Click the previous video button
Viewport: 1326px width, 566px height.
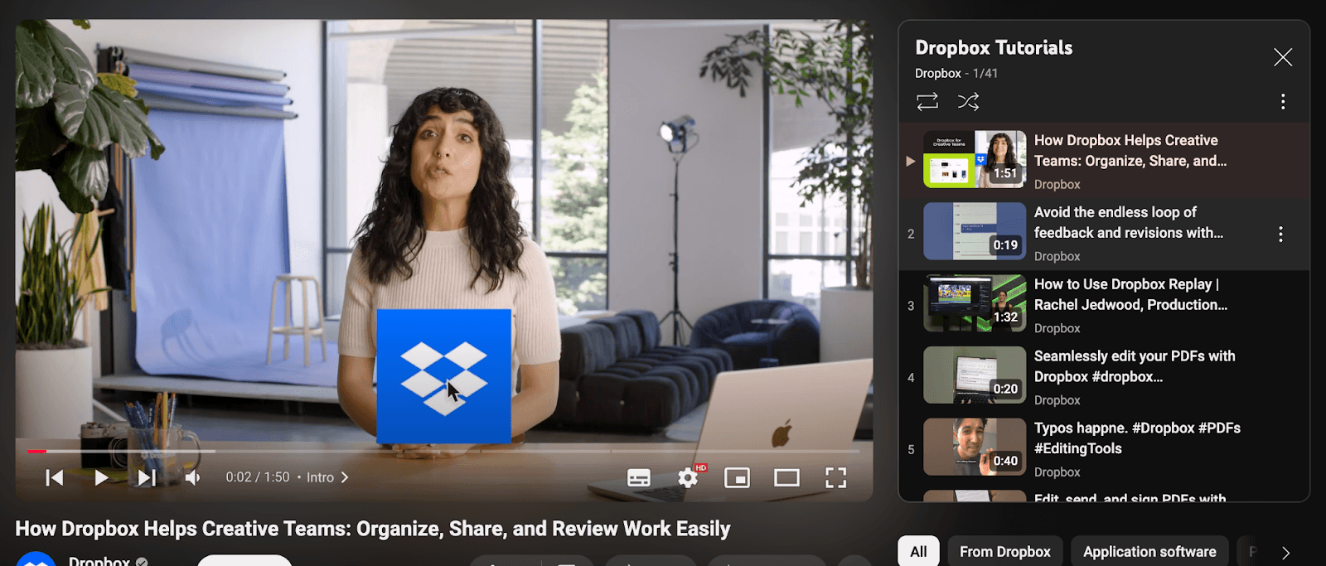point(55,477)
